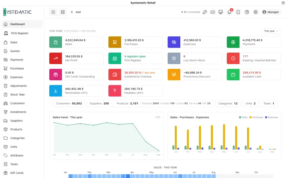The width and height of the screenshot is (286, 178).
Task: Expand the This year period dropdown
Action: point(271,31)
